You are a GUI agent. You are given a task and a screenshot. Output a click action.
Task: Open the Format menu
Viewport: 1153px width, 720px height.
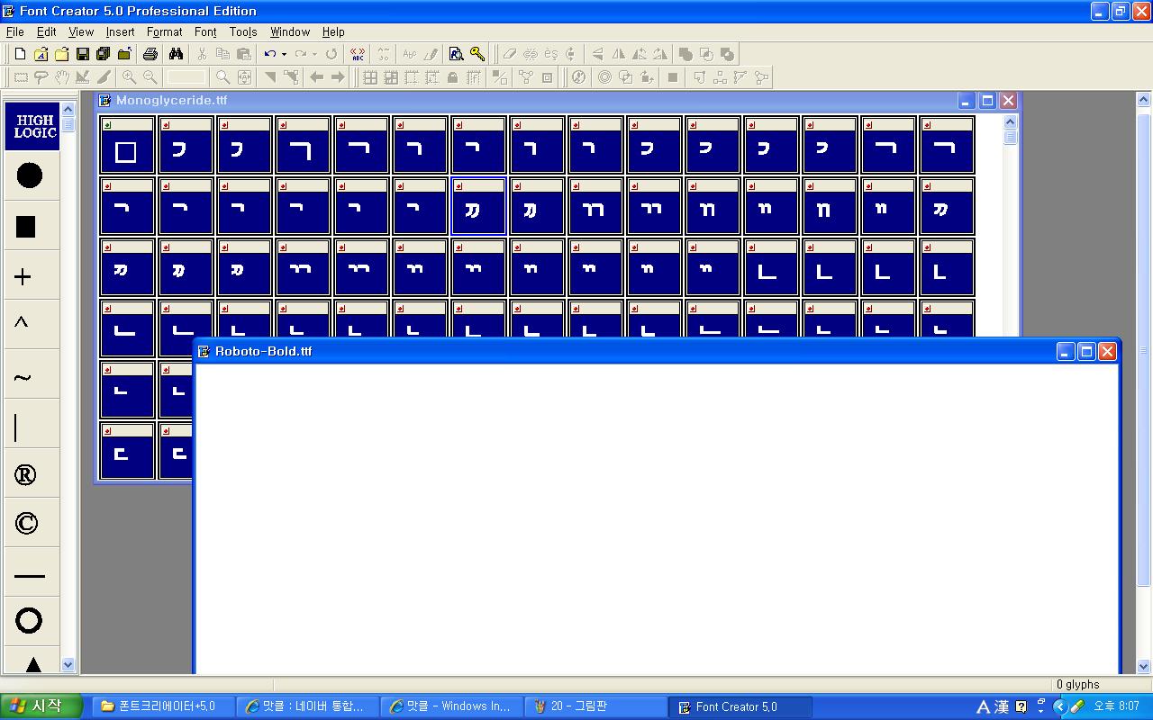(165, 31)
